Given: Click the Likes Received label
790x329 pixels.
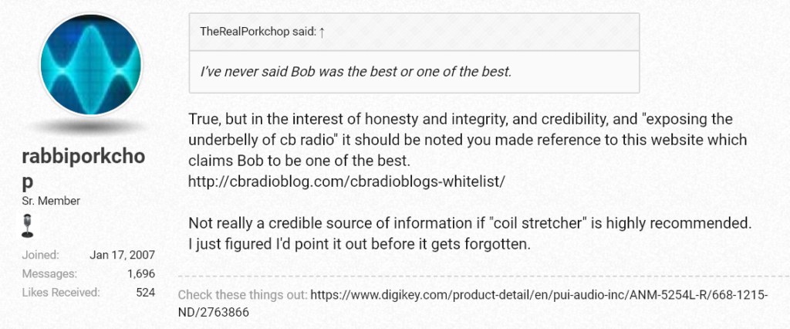Looking at the screenshot, I should tap(61, 292).
